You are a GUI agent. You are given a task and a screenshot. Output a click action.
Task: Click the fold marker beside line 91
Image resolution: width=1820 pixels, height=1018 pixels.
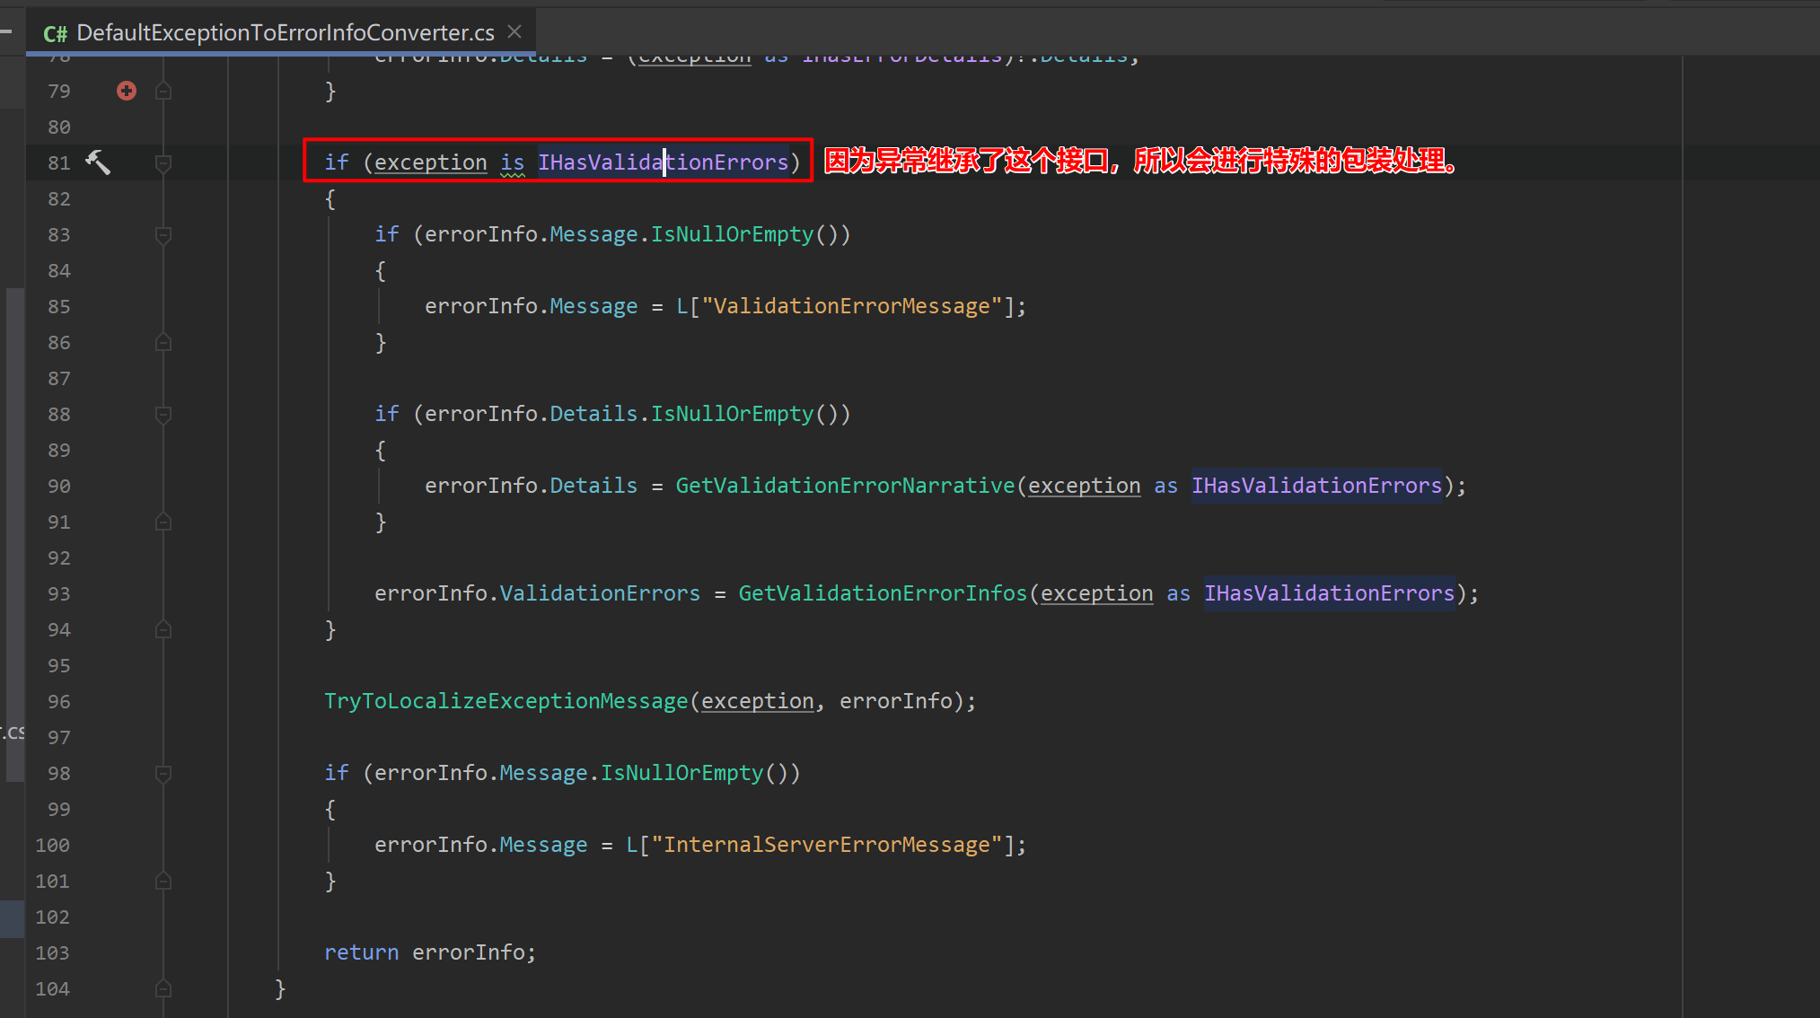163,522
